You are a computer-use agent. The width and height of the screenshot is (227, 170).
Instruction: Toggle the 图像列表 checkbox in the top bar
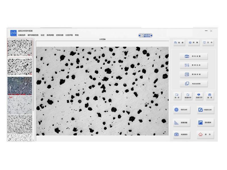point(142,37)
